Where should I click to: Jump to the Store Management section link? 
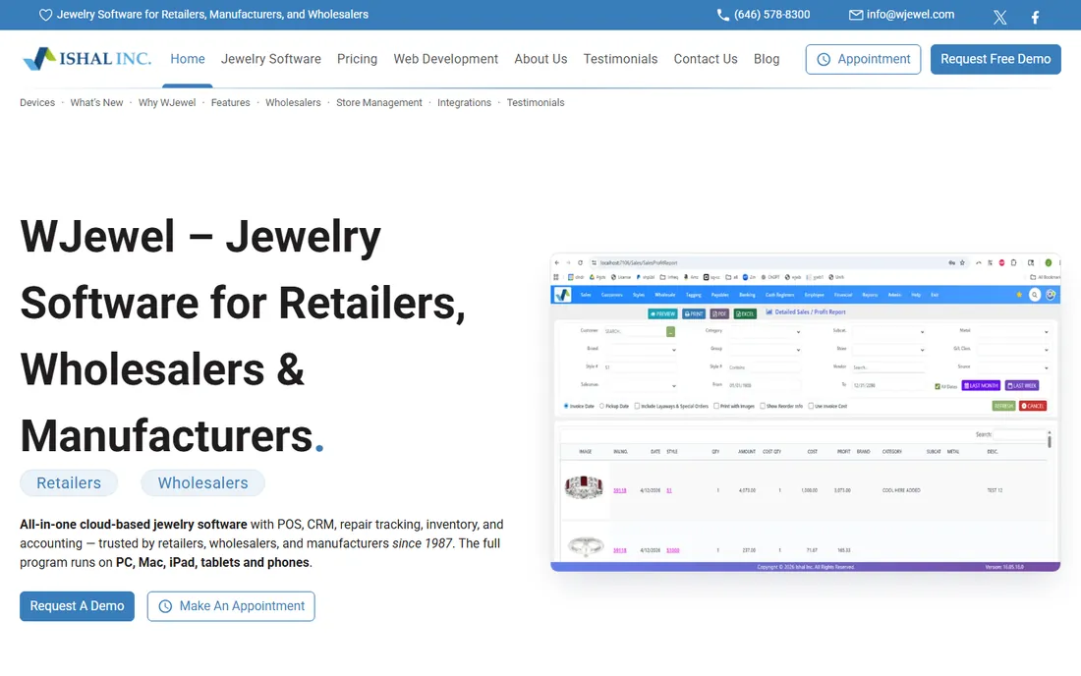379,102
